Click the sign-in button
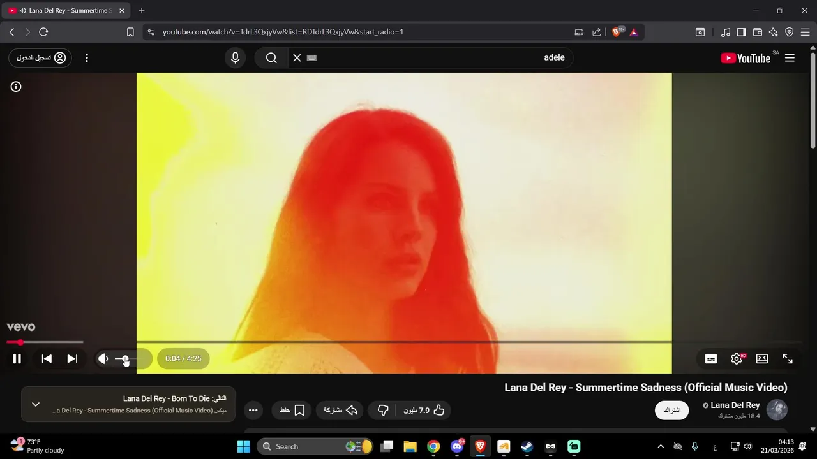 tap(40, 58)
